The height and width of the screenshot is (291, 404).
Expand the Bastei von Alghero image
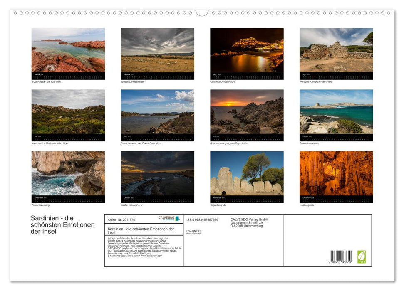coord(157,175)
